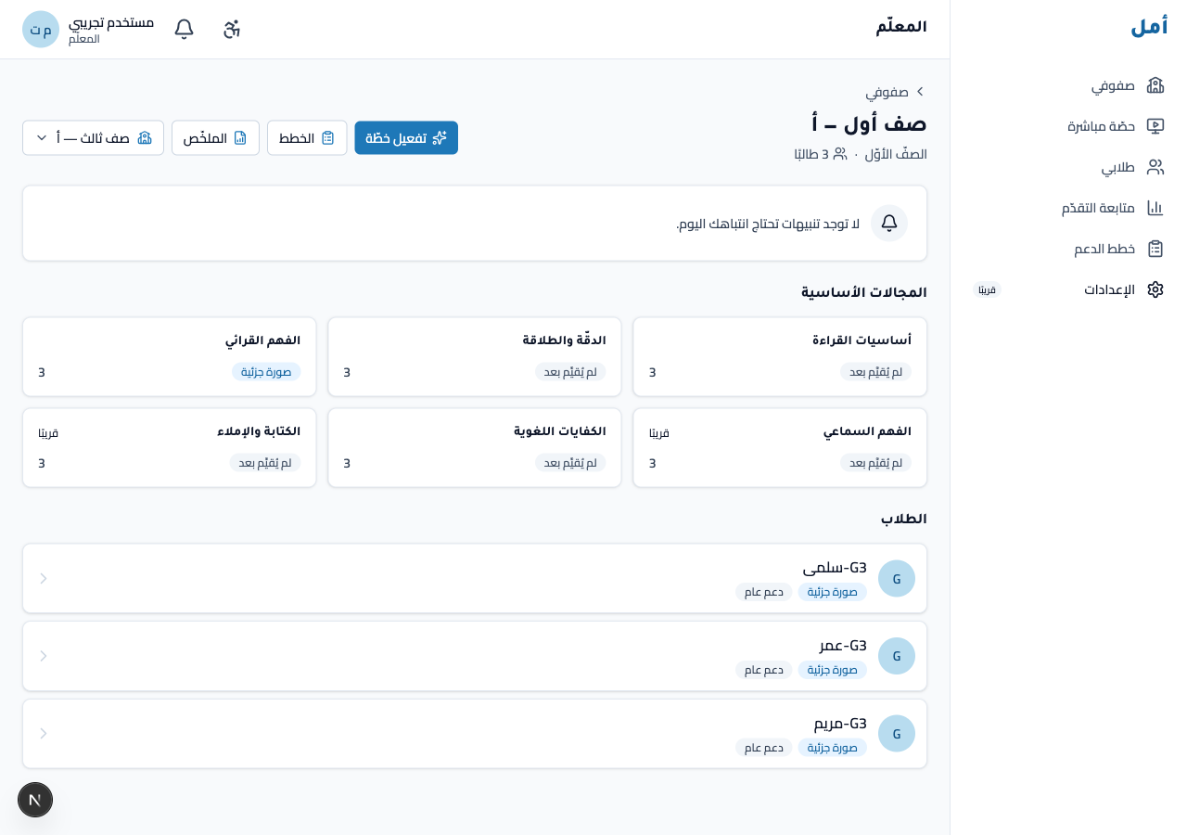Click the round N dev-tools badge
The image size is (1187, 835).
[35, 800]
